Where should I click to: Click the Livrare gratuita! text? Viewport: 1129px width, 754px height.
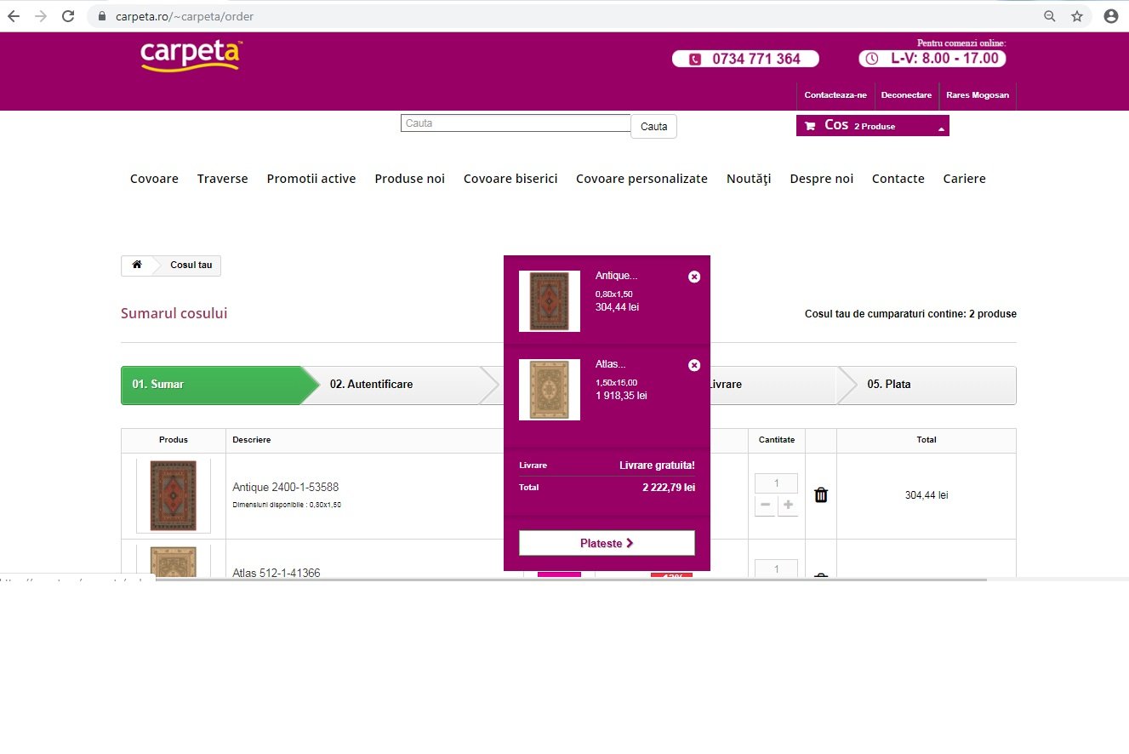coord(658,466)
